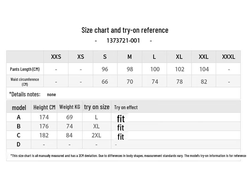Select the M size column header

[129, 57]
